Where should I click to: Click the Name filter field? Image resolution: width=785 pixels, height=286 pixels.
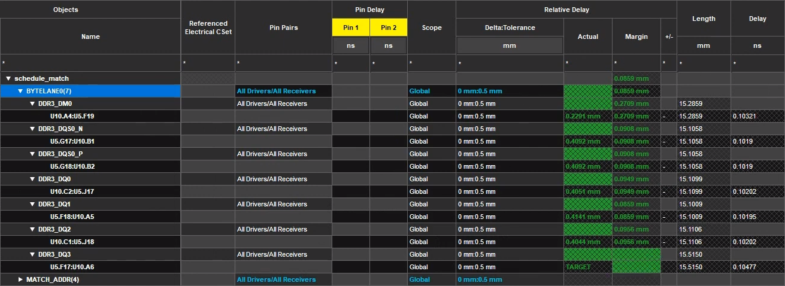[90, 63]
